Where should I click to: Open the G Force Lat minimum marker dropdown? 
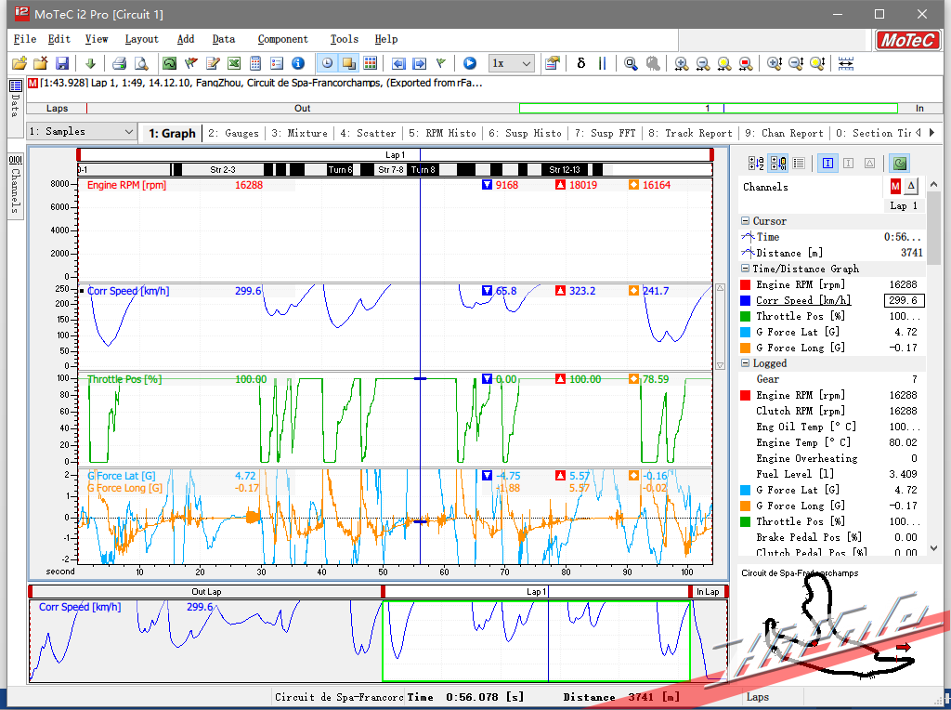click(x=487, y=475)
